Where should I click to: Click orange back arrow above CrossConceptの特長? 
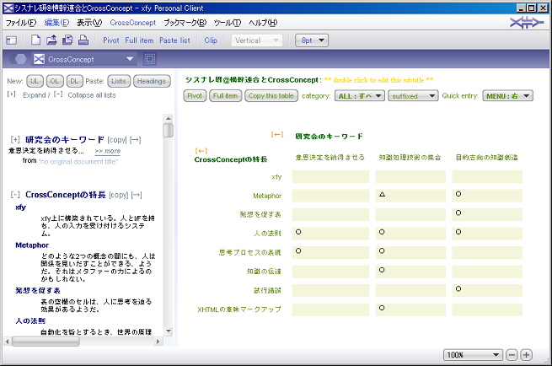[201, 151]
